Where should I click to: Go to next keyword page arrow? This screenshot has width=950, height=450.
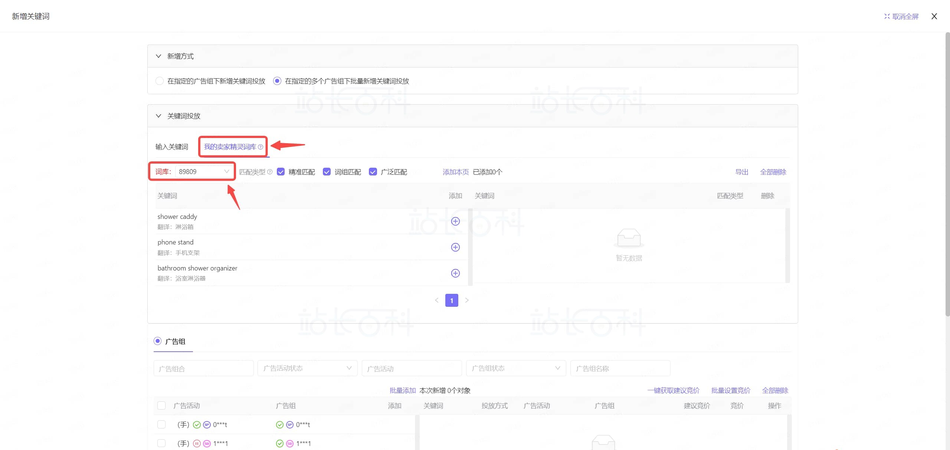(x=467, y=300)
